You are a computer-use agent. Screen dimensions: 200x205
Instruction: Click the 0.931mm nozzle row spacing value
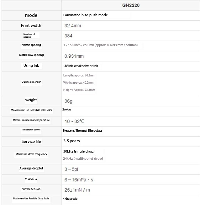point(74,56)
